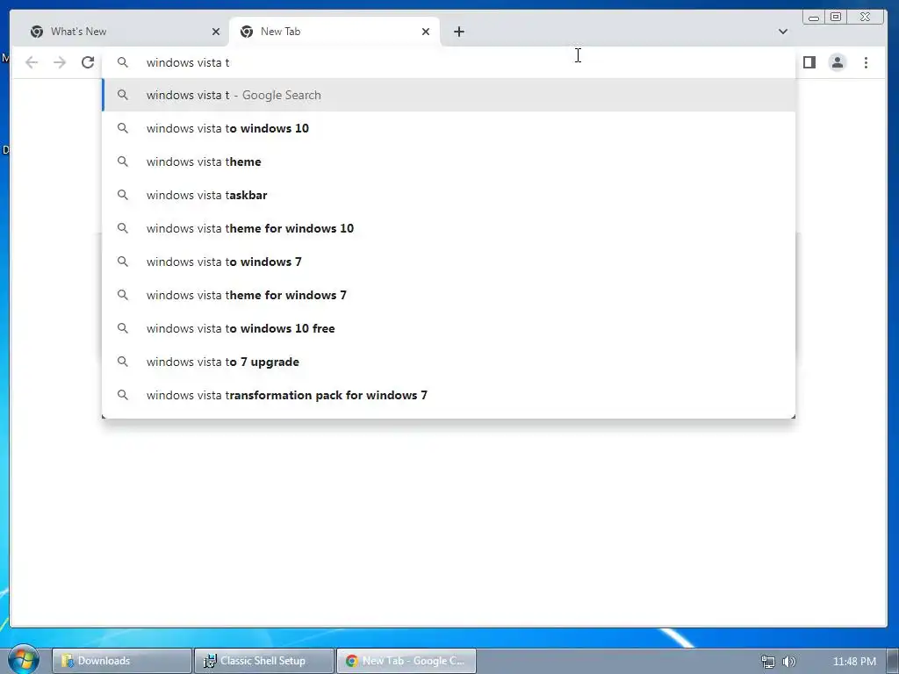Go back using the back arrow
The height and width of the screenshot is (674, 899).
(x=32, y=62)
